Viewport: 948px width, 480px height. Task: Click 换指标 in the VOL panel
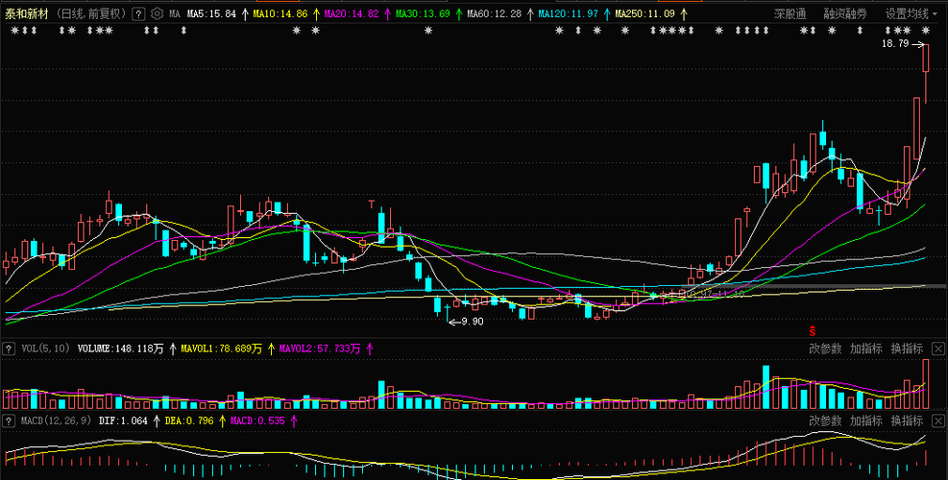[907, 348]
